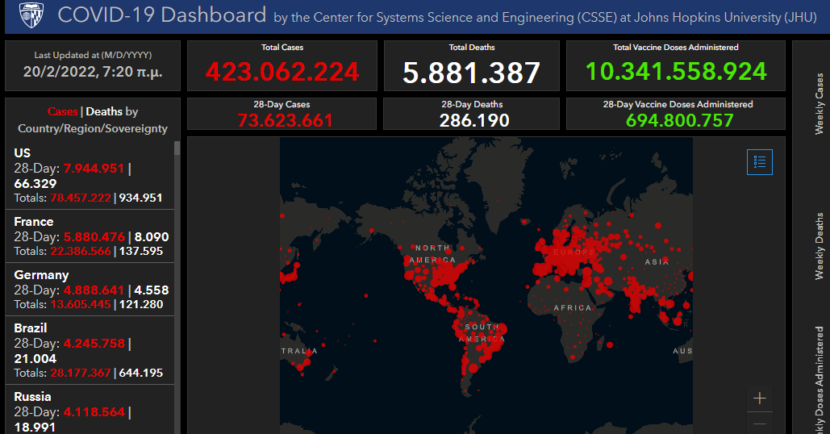Viewport: 830px width, 434px height.
Task: Open the Weekly Deaths chart tab
Action: [820, 247]
